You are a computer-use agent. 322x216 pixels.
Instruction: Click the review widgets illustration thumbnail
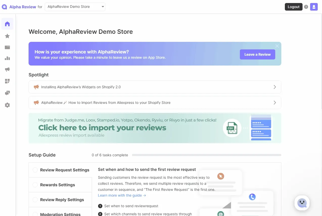(x=261, y=128)
